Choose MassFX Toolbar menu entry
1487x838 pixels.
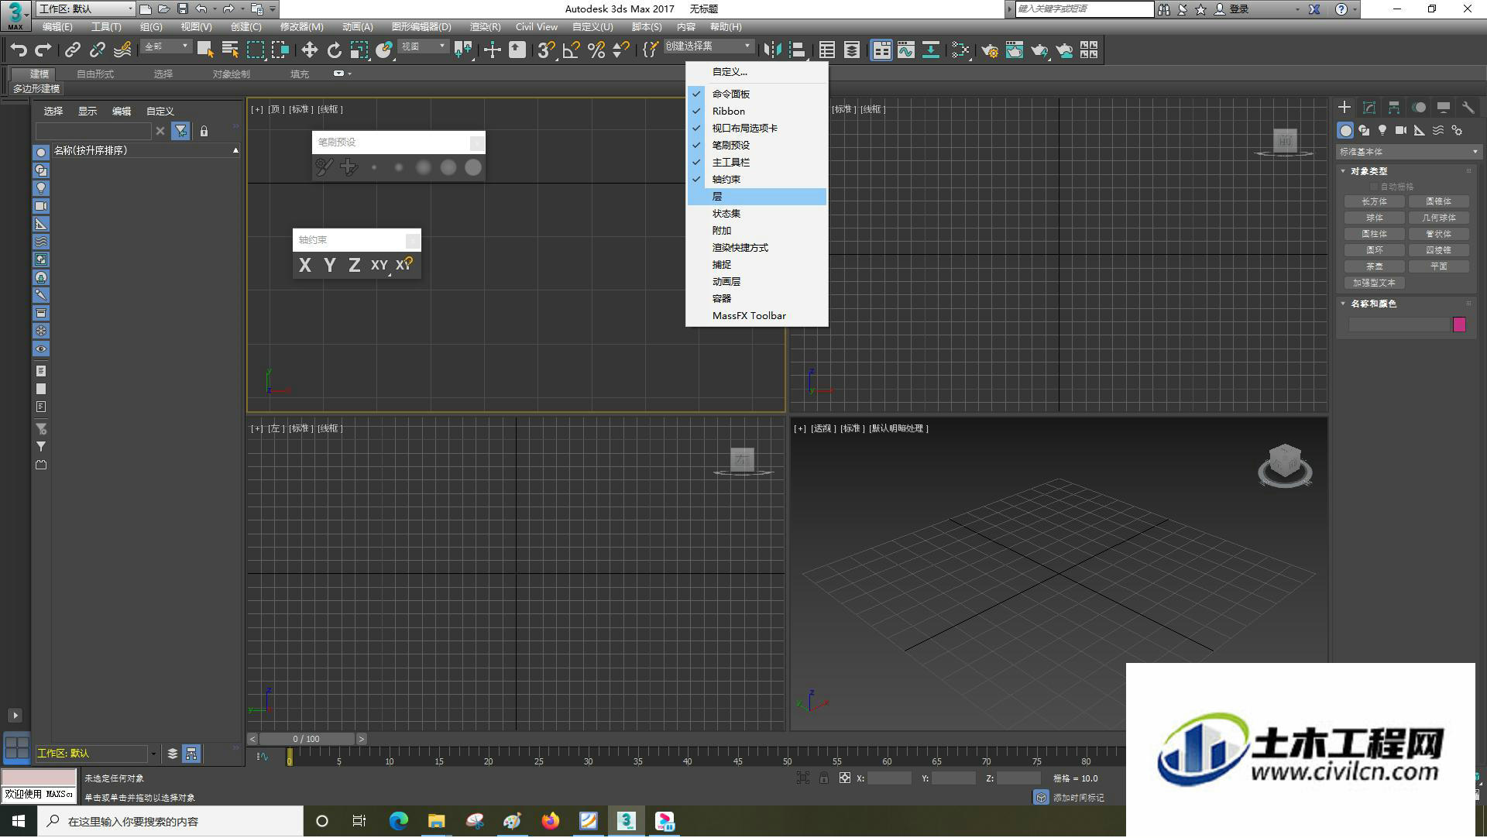[x=756, y=316]
